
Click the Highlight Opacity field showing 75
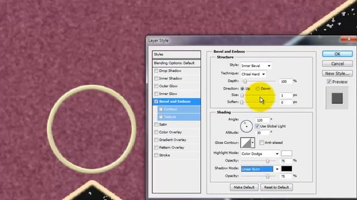286,161
